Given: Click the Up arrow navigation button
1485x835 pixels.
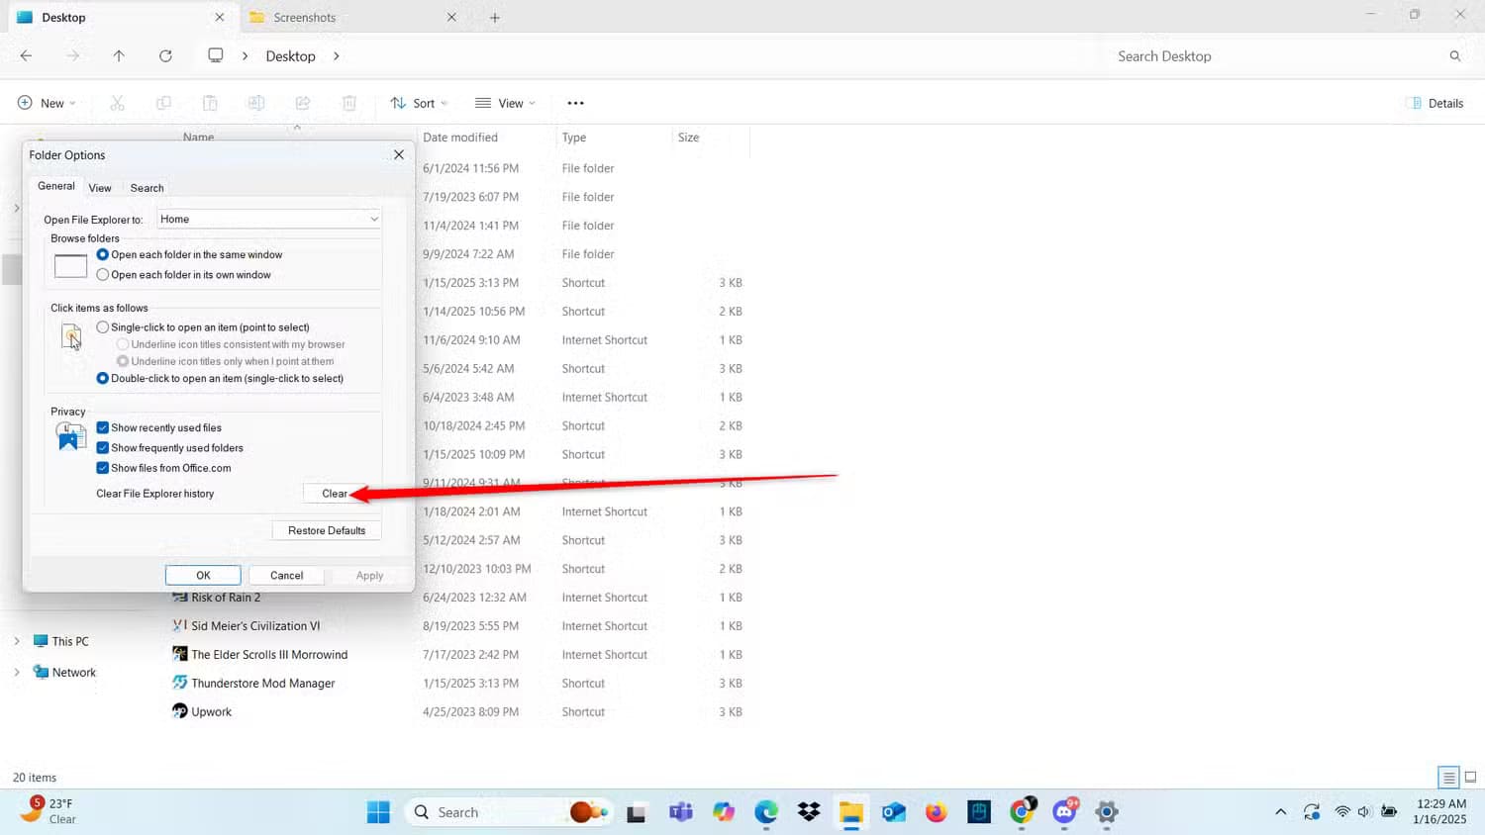Looking at the screenshot, I should tap(119, 56).
